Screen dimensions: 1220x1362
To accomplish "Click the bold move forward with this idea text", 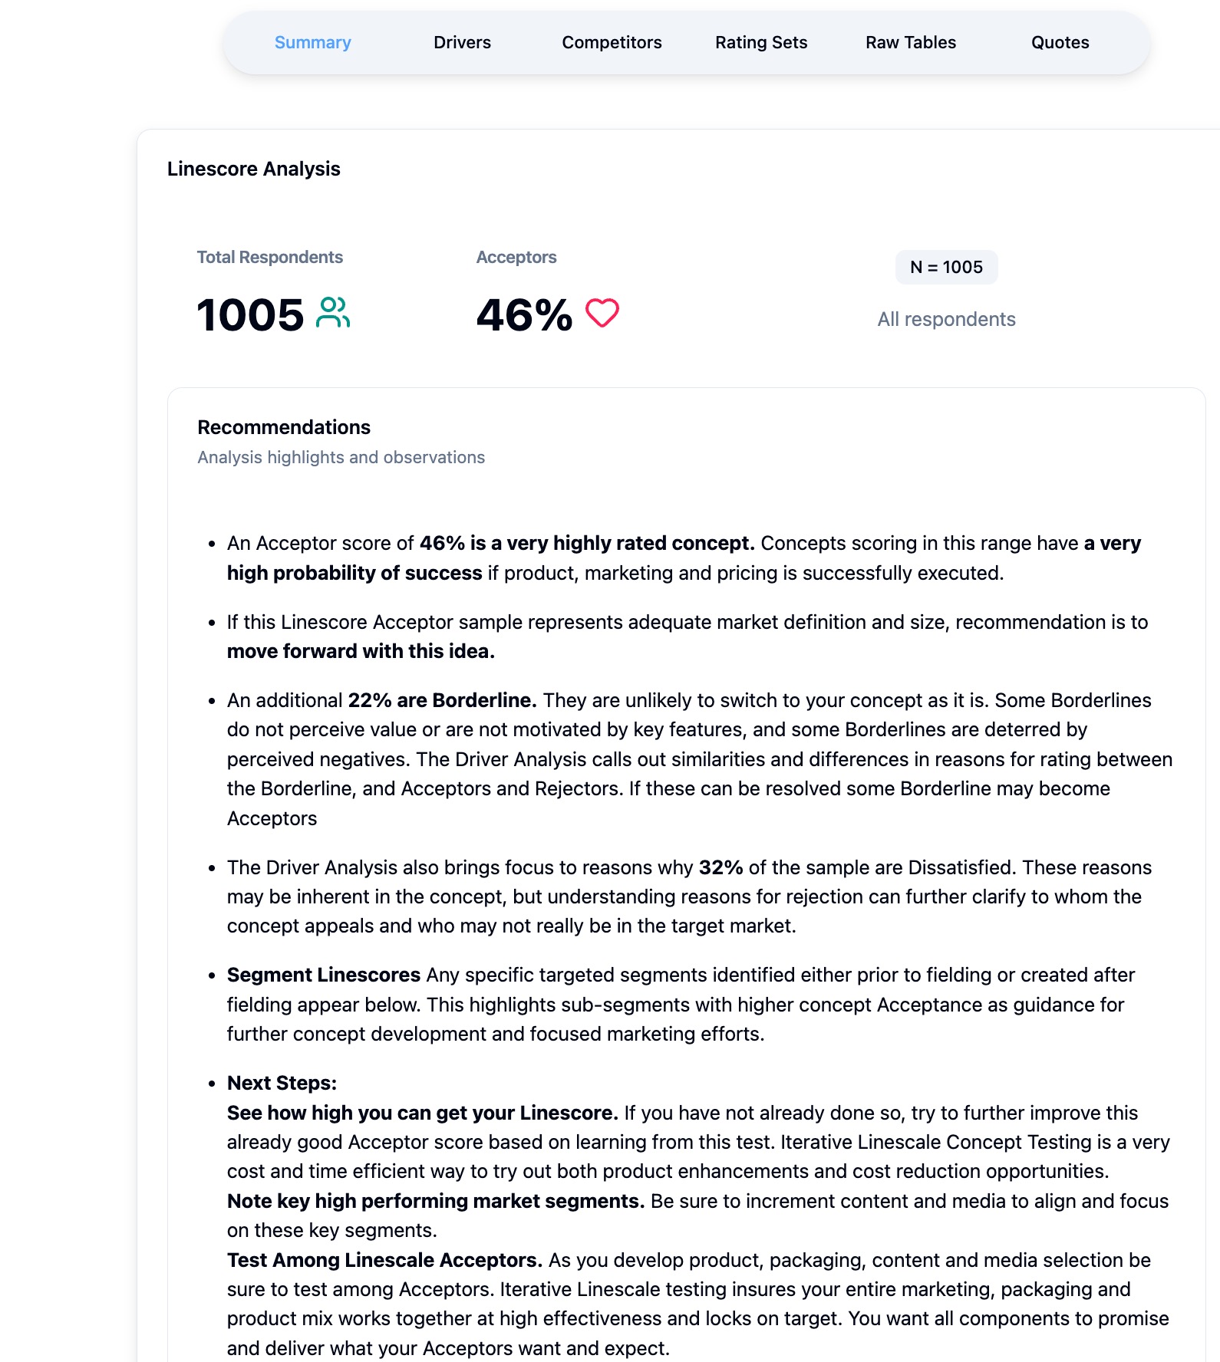I will [x=361, y=651].
